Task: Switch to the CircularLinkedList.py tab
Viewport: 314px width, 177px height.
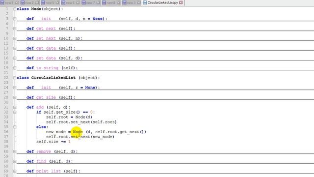Action: [162, 3]
